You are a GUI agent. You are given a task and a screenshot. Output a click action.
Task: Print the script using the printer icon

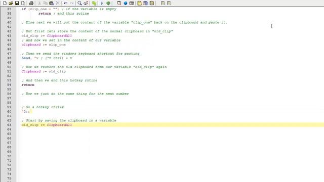coord(31,3)
